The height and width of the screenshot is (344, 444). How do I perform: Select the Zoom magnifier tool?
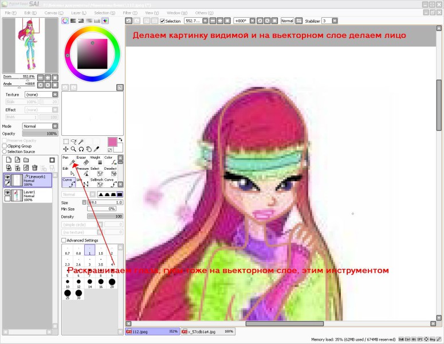pyautogui.click(x=74, y=149)
